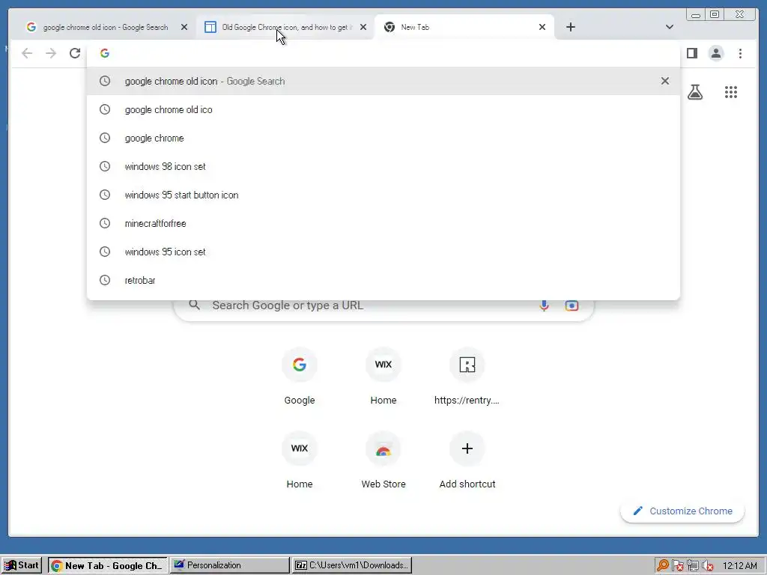This screenshot has height=575, width=767.
Task: Open the profile avatar menu
Action: [x=715, y=53]
